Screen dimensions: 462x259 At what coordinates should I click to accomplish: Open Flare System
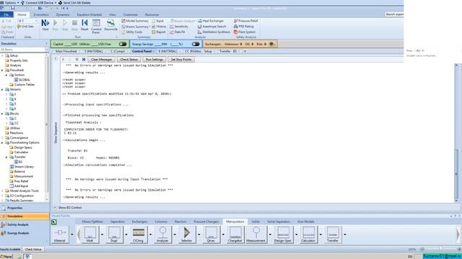pyautogui.click(x=245, y=32)
